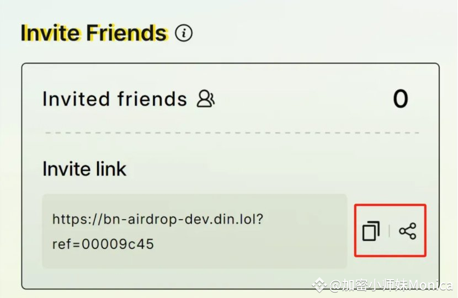Click the @加密小师妹Monica watermark text
Viewport: 458px width, 298px height.
[391, 285]
